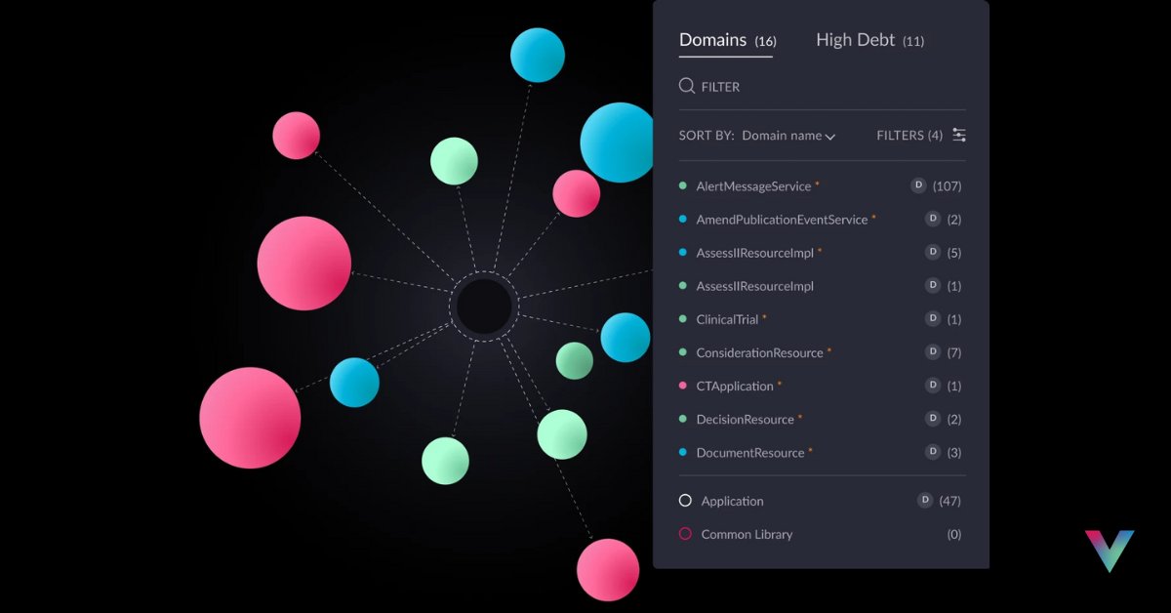The height and width of the screenshot is (613, 1171).
Task: Click the filter-settings icon beside FILTERS (4)
Action: point(959,135)
